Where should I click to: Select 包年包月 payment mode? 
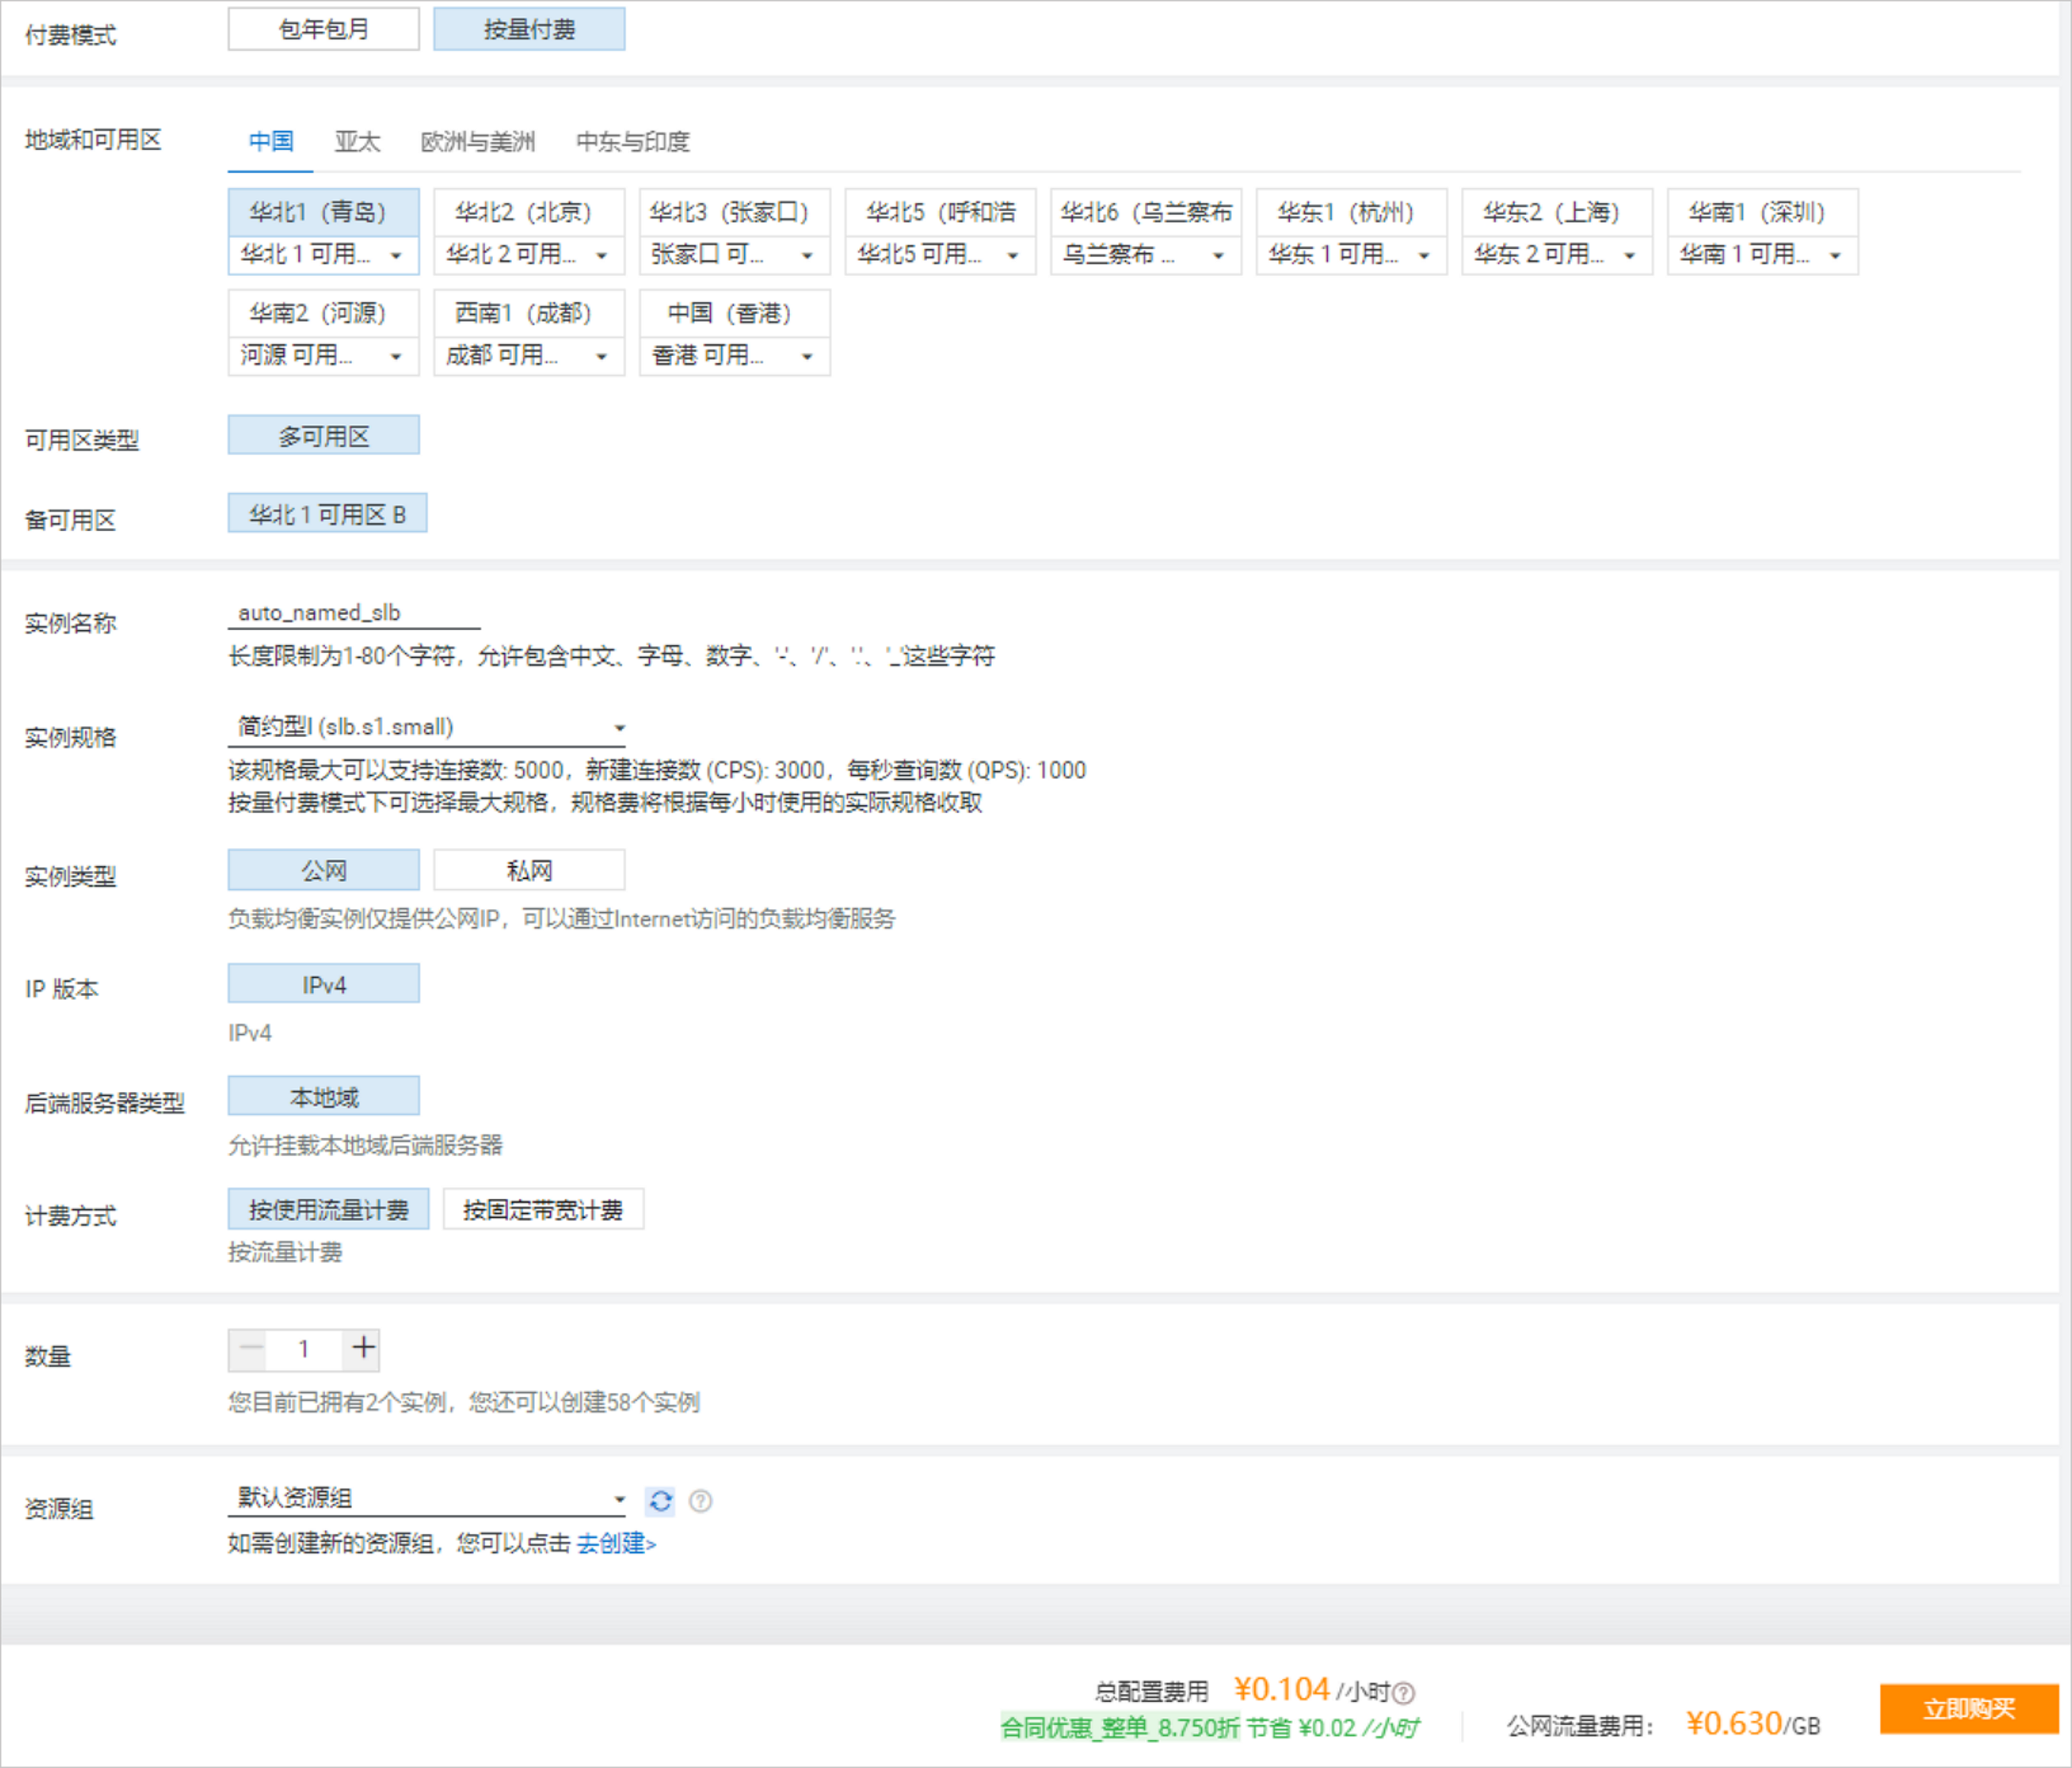pyautogui.click(x=323, y=29)
